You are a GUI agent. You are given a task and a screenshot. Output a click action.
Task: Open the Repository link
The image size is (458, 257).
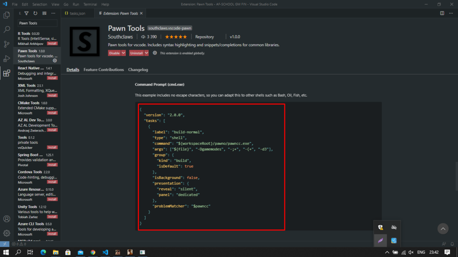pos(204,37)
